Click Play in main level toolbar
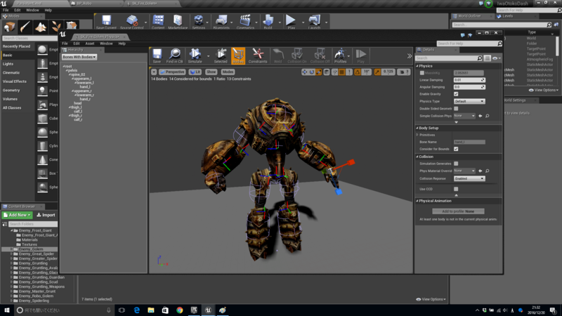The width and height of the screenshot is (562, 316). click(x=291, y=22)
